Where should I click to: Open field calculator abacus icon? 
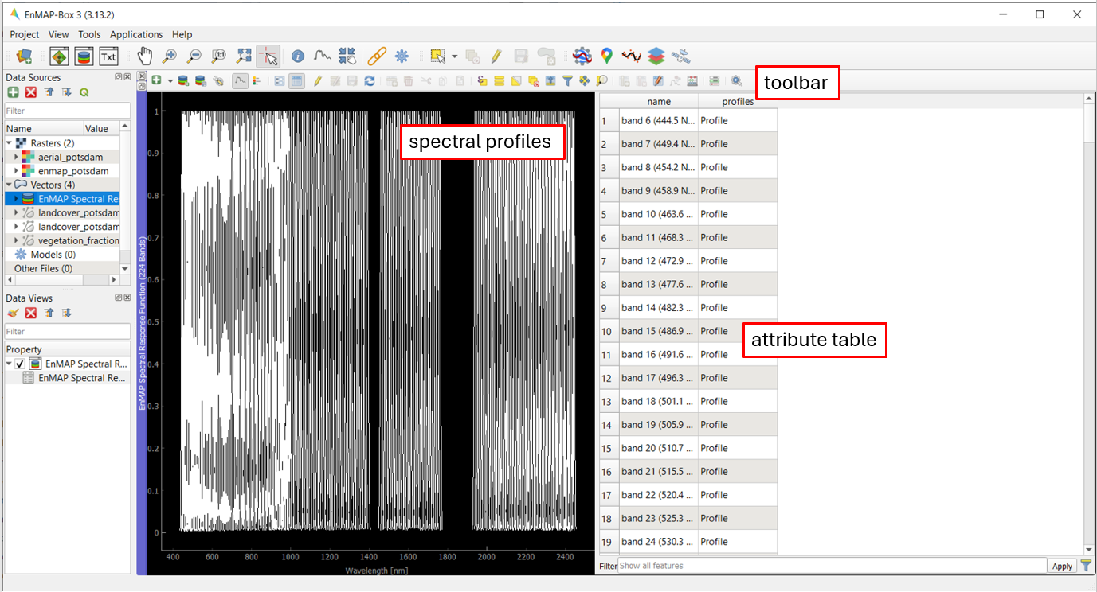(x=692, y=80)
